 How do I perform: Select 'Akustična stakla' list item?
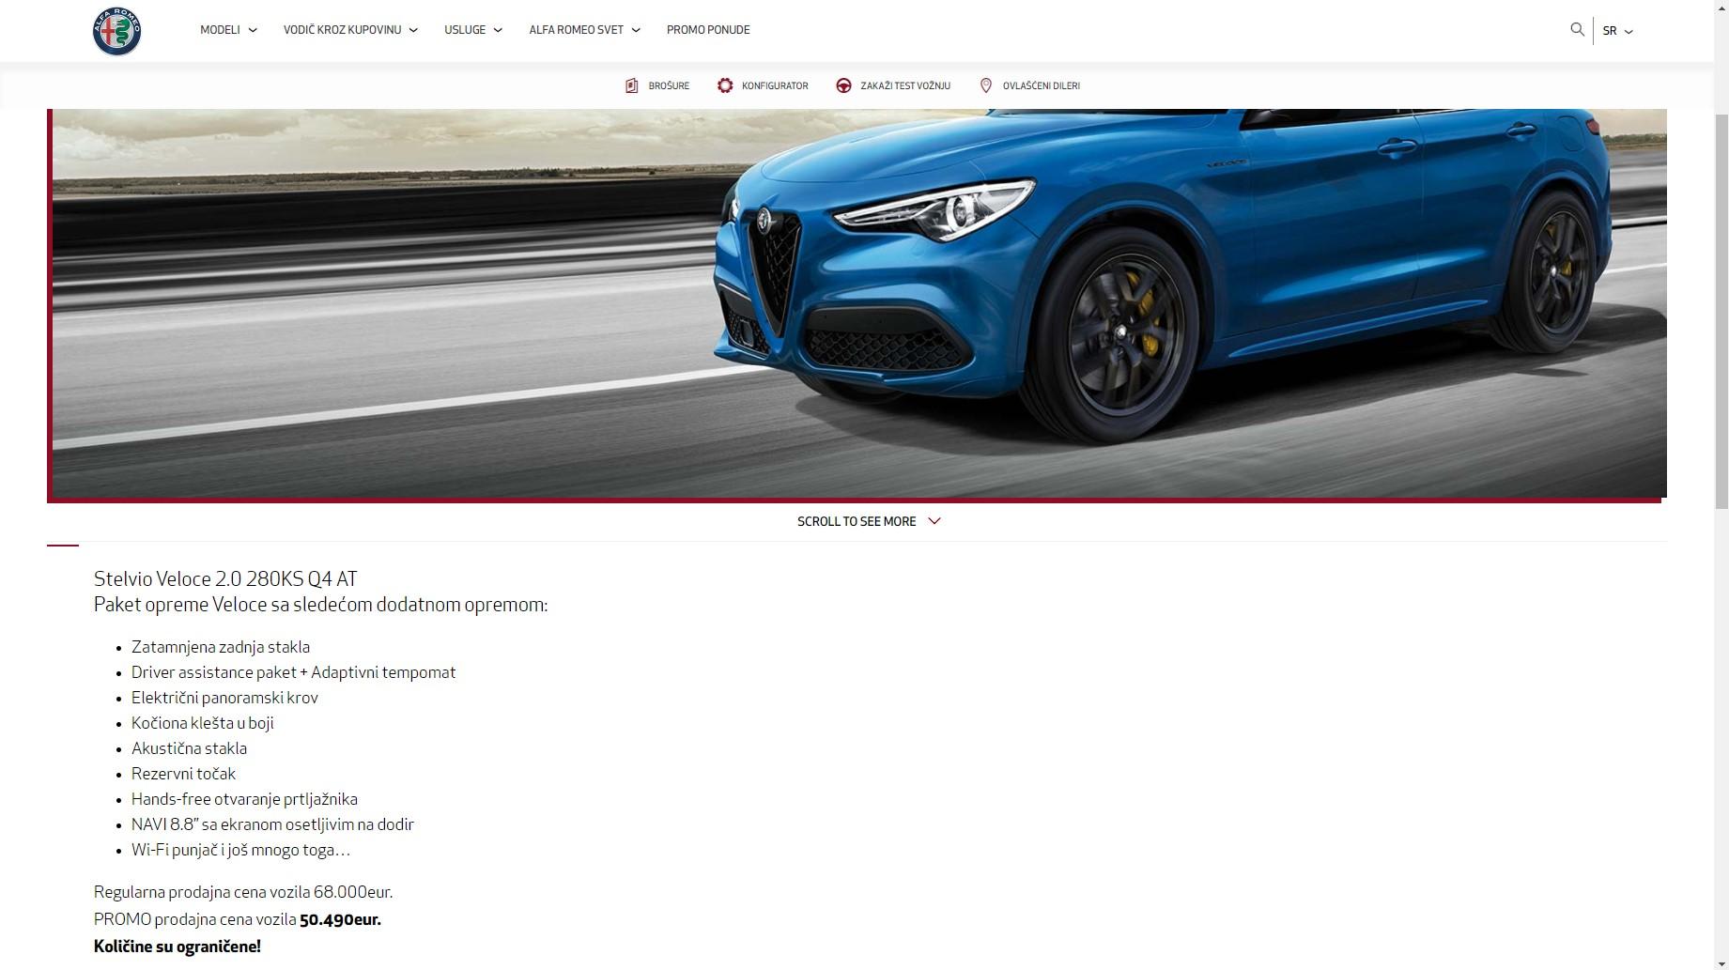(x=189, y=748)
